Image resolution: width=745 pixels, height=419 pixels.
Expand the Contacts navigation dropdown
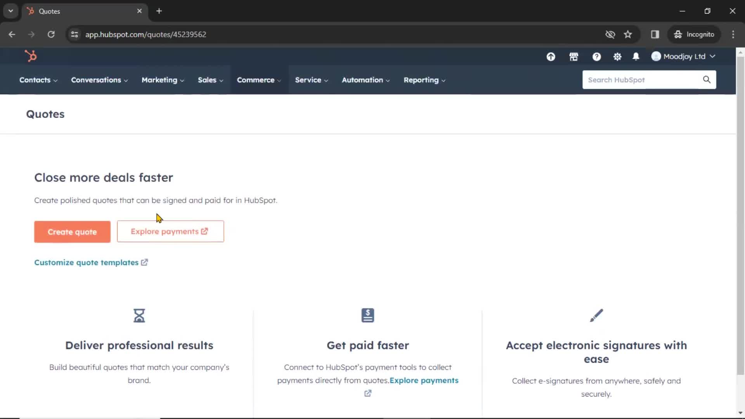click(x=38, y=80)
